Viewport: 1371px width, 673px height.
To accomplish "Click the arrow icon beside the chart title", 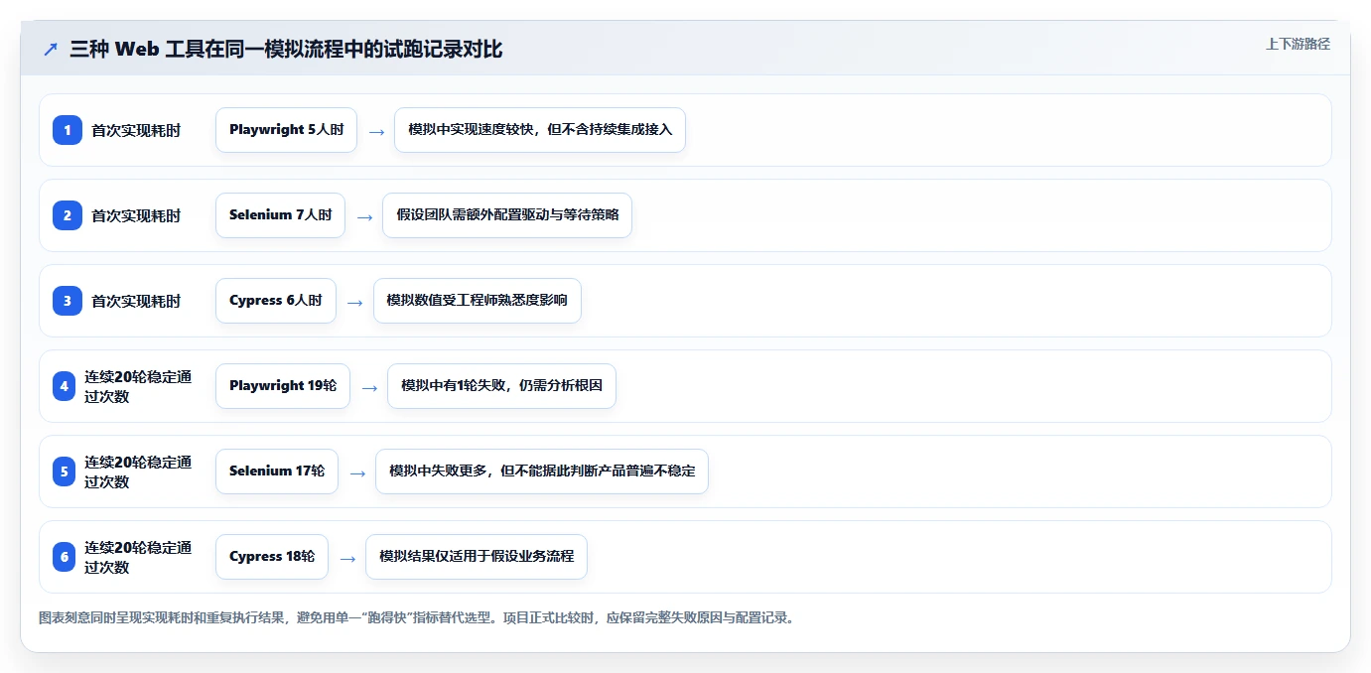I will 51,49.
